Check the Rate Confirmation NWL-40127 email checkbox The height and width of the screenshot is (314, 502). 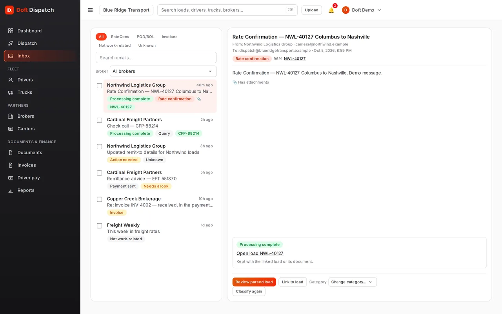100,86
